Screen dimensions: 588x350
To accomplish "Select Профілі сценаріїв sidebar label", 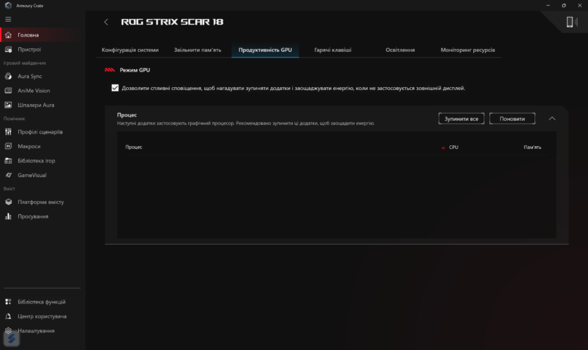I will [40, 131].
